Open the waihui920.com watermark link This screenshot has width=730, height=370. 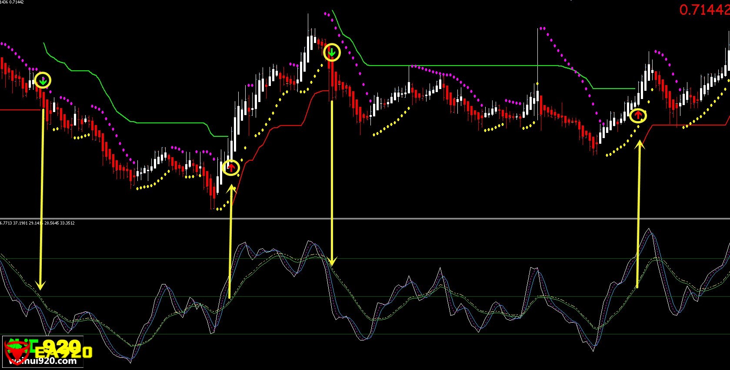tap(43, 361)
